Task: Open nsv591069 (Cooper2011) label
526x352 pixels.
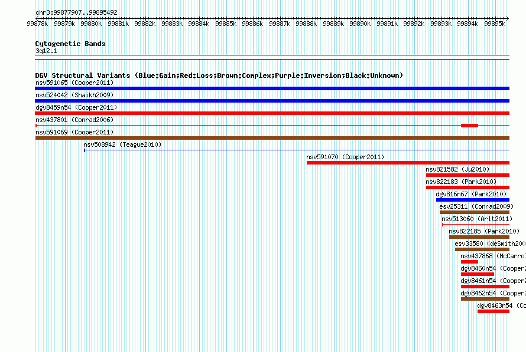Action: pos(74,132)
